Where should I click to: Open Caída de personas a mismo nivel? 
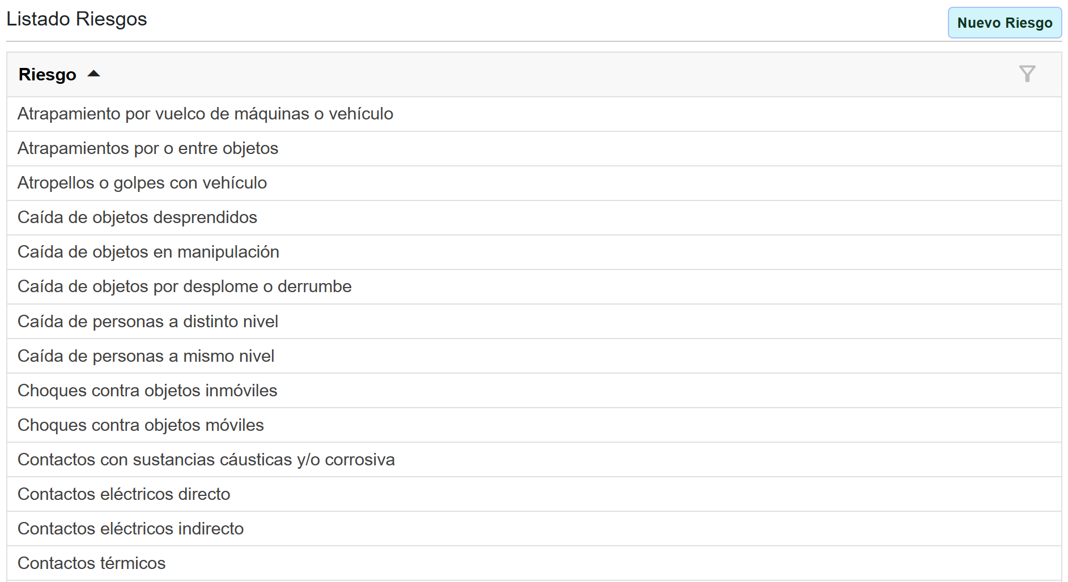point(146,356)
